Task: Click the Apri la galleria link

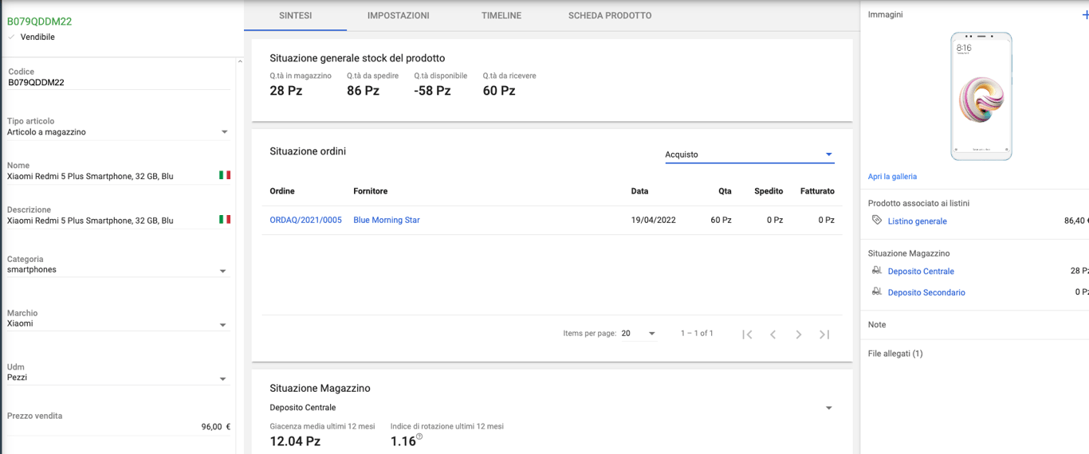Action: 892,176
